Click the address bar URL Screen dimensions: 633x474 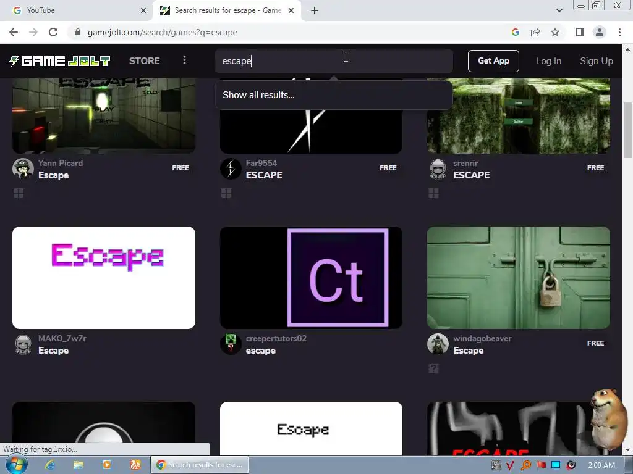pos(163,32)
